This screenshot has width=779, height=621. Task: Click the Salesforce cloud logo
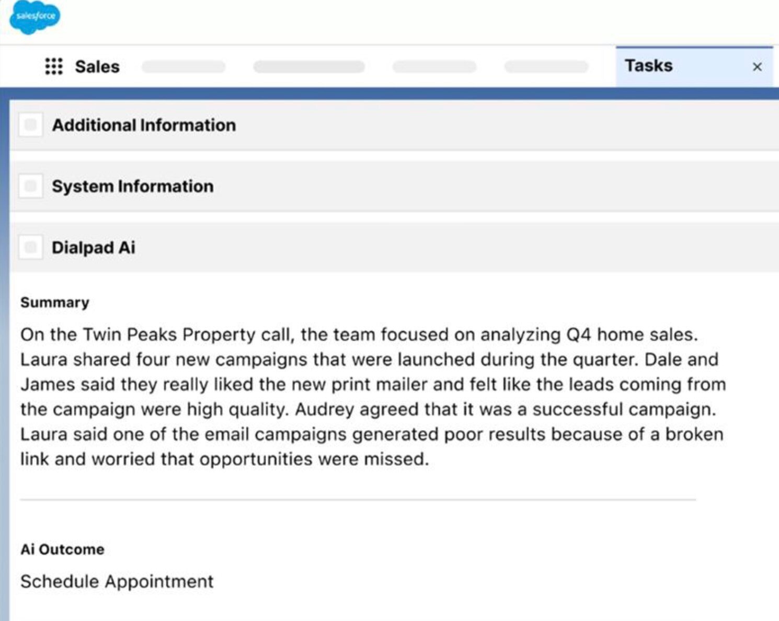[35, 17]
